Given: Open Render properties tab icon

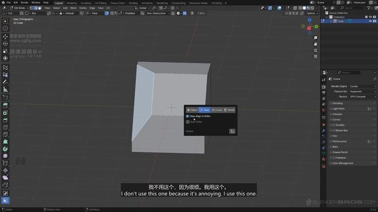Looking at the screenshot, I should 324,87.
